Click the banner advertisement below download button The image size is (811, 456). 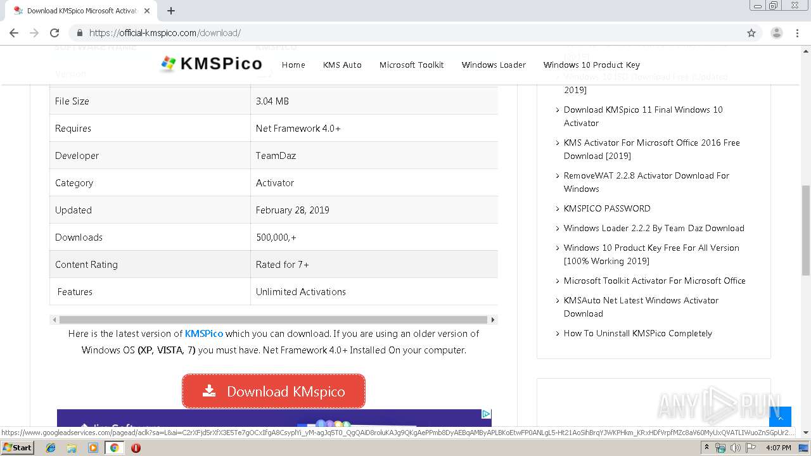(x=274, y=418)
